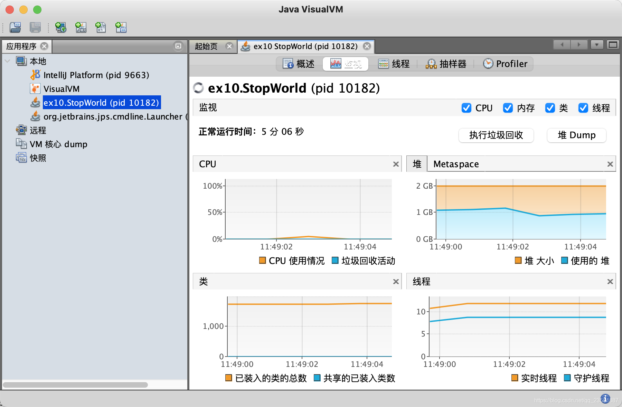Uncheck the 线程 checkbox in 监视 bar
622x407 pixels.
(x=583, y=108)
